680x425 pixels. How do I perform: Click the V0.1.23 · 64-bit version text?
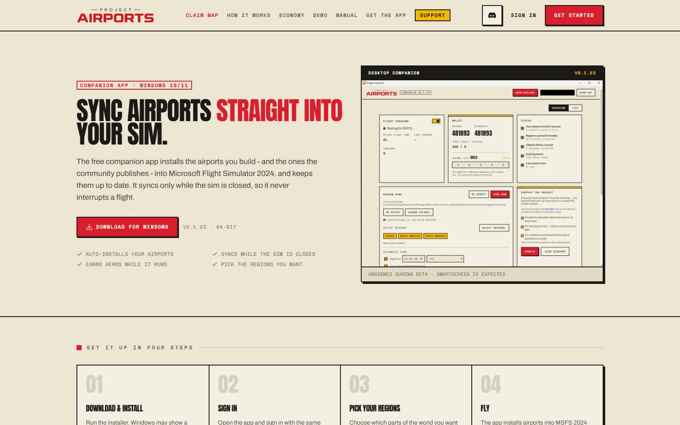[210, 227]
